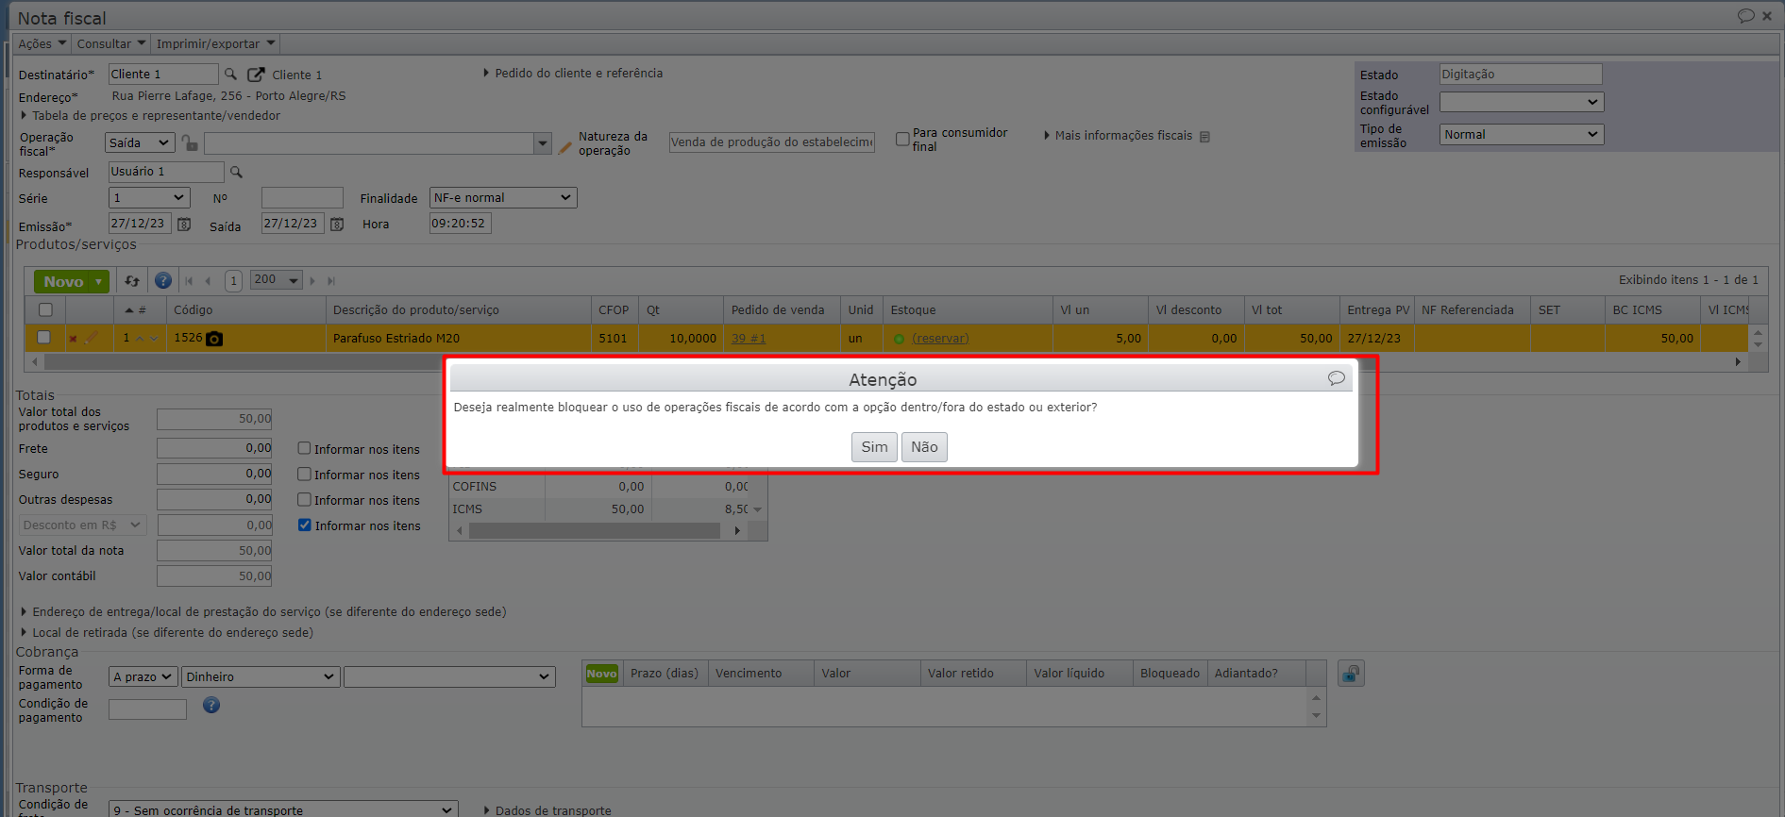
Task: Click the note icon beside Mais informações fiscais
Action: click(1204, 137)
